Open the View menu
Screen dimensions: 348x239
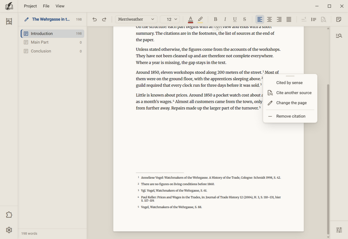point(60,6)
